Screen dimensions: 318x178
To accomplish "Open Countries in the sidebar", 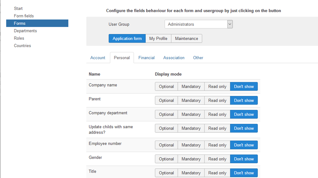I will tap(23, 46).
